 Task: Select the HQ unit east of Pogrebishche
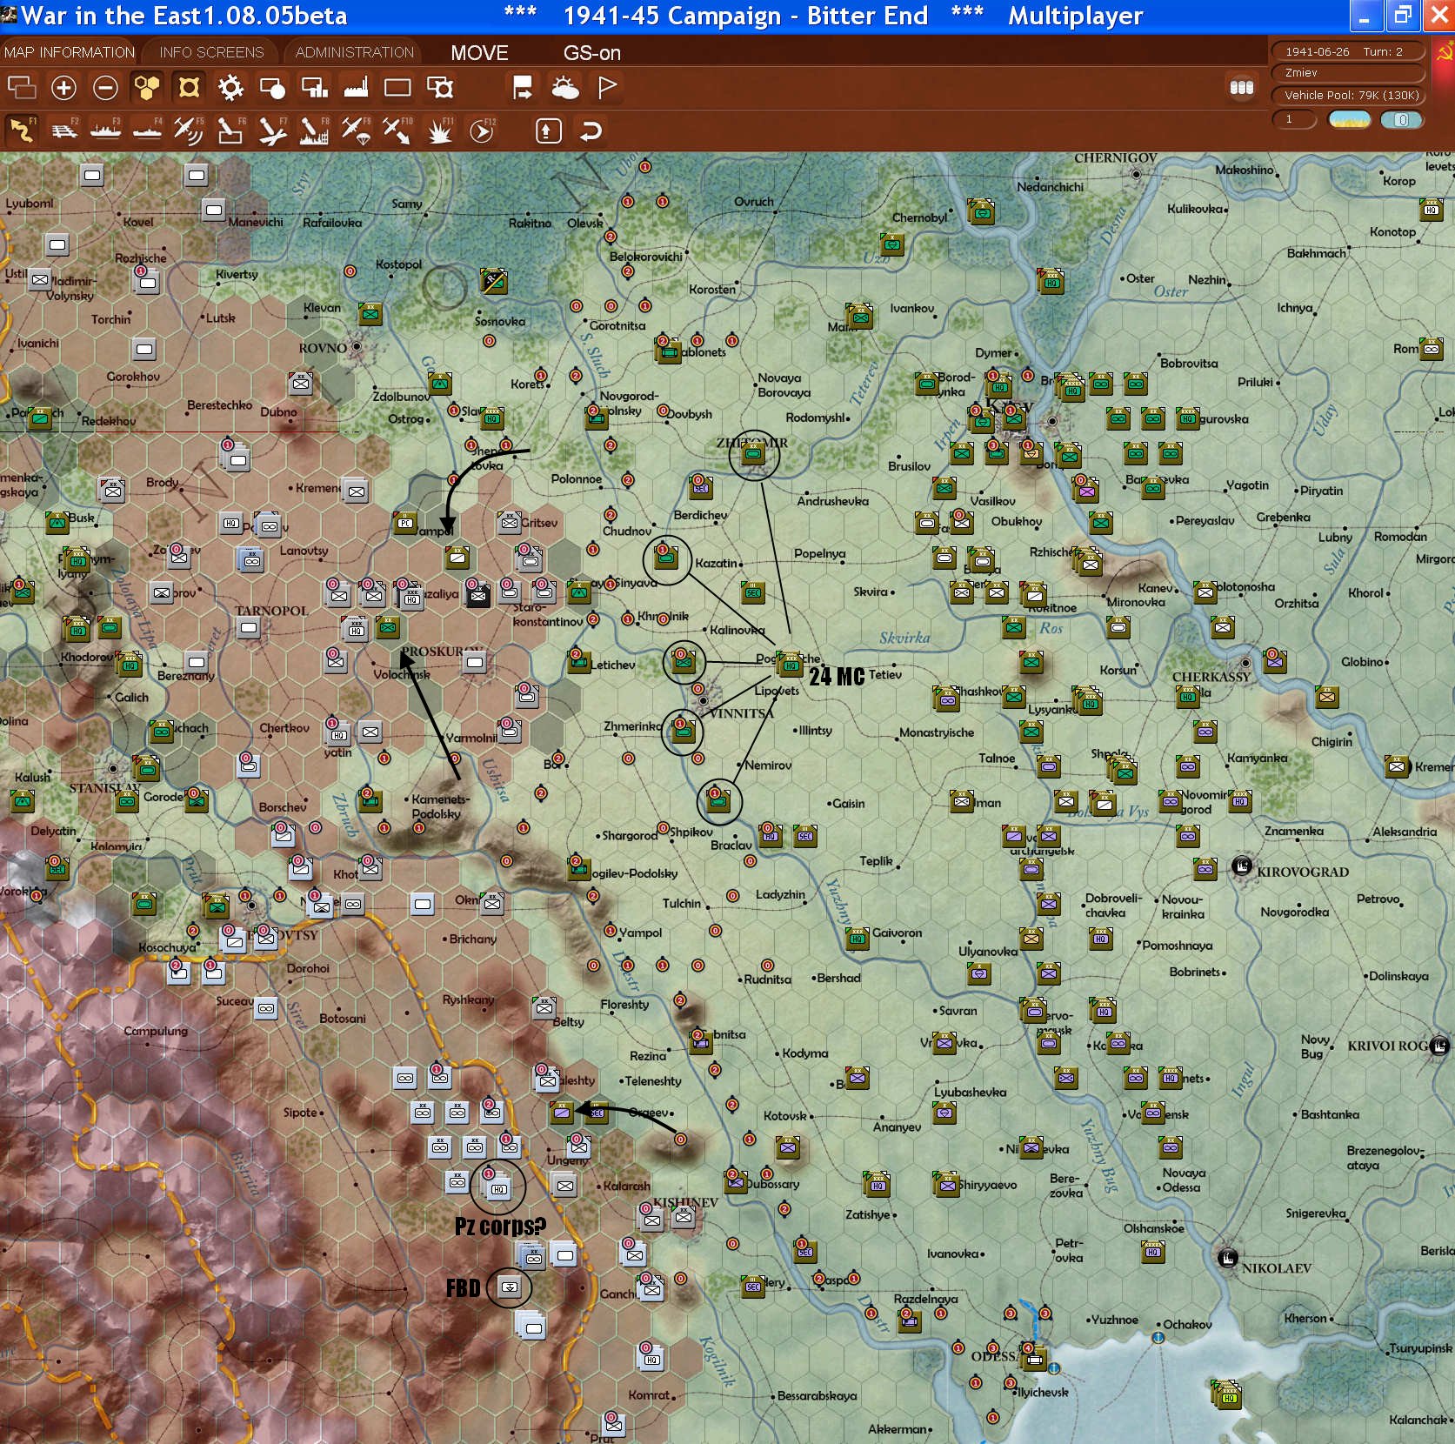coord(790,665)
